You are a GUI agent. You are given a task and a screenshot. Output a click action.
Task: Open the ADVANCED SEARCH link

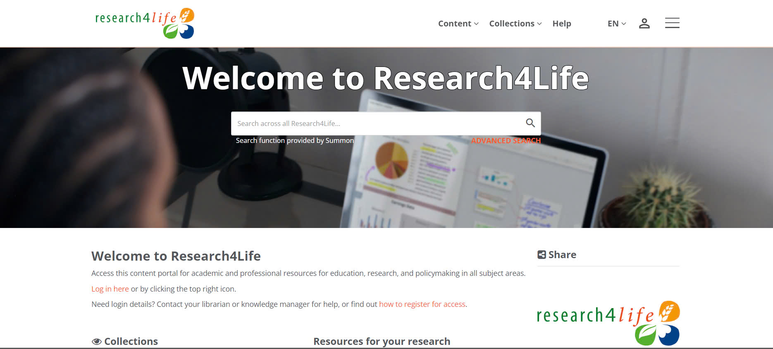click(506, 141)
